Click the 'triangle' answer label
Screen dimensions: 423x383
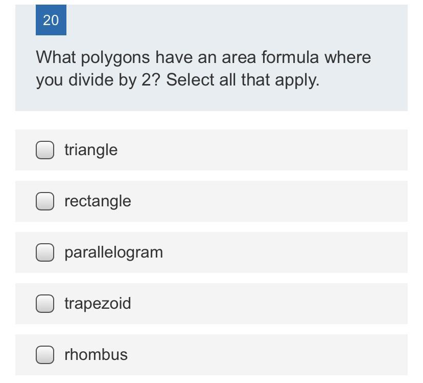pyautogui.click(x=91, y=150)
